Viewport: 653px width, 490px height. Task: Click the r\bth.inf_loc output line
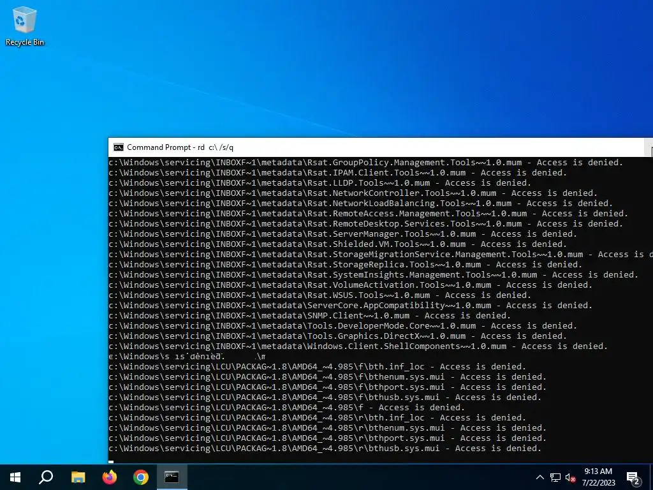(x=318, y=417)
